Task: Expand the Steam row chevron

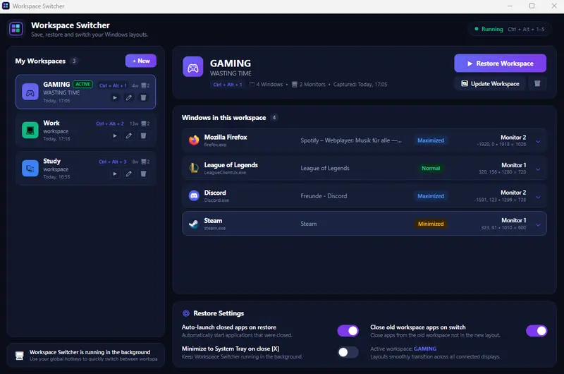Action: 538,225
